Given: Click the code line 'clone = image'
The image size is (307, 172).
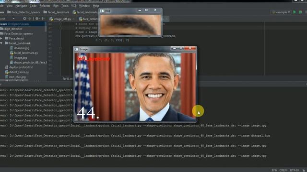Looking at the screenshot, I should pos(86,32).
